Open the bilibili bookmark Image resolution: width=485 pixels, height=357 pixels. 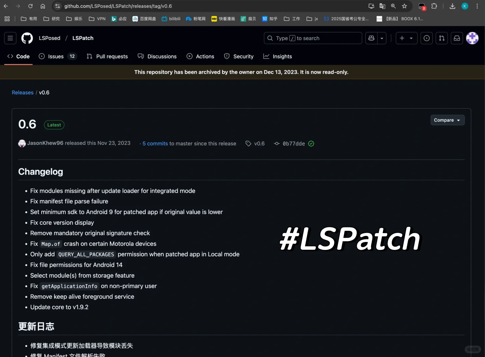(171, 19)
